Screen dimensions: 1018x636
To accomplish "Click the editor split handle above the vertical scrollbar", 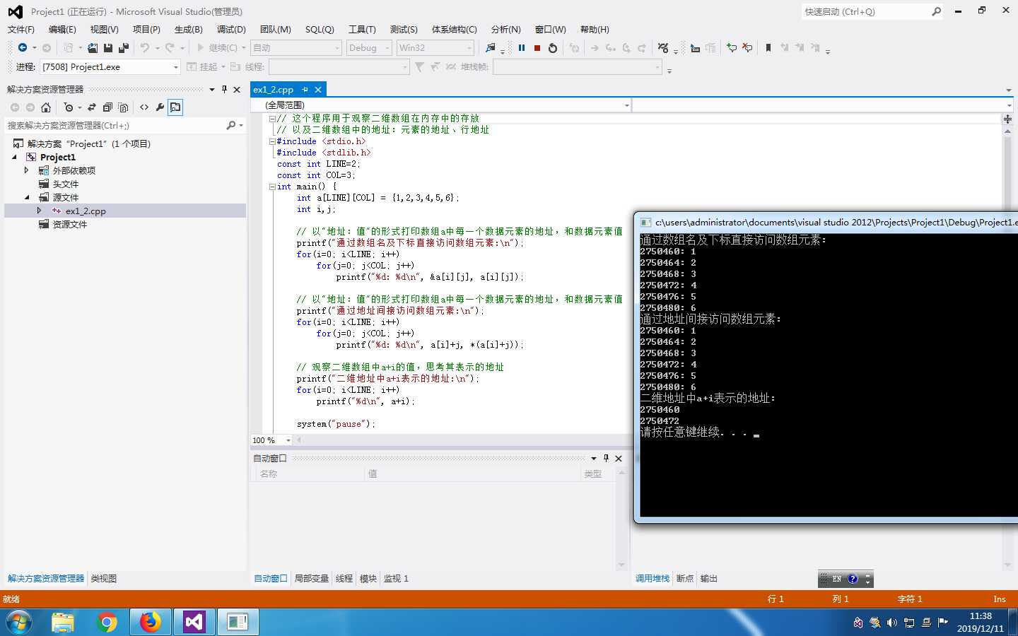I will click(x=1008, y=119).
